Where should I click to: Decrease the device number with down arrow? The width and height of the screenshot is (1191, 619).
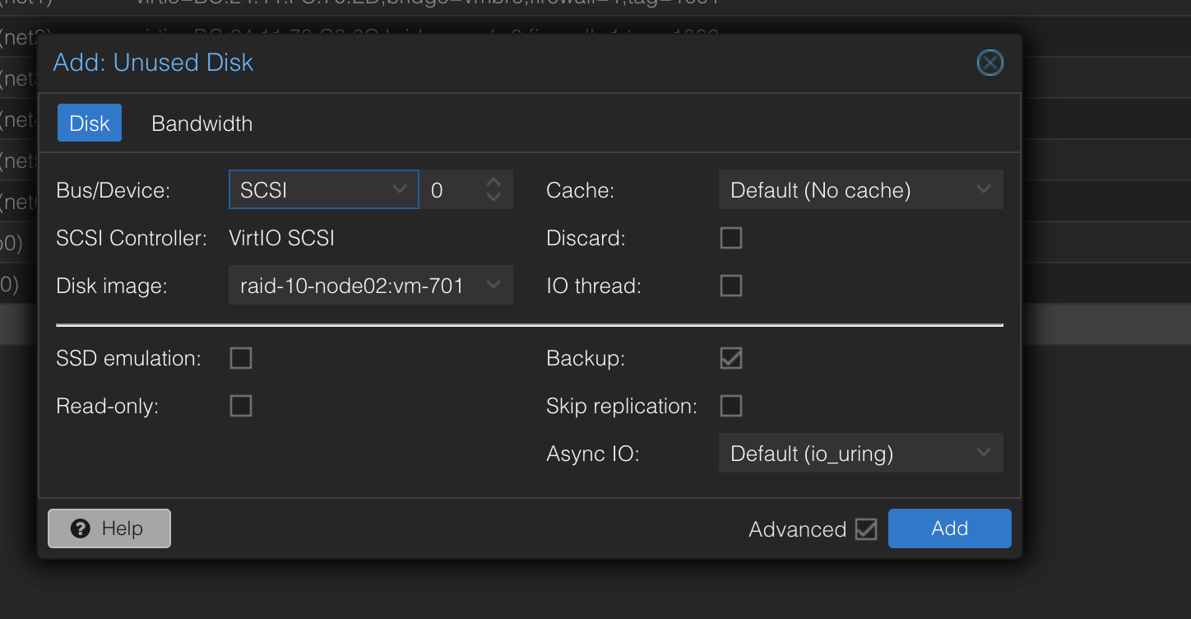[494, 198]
